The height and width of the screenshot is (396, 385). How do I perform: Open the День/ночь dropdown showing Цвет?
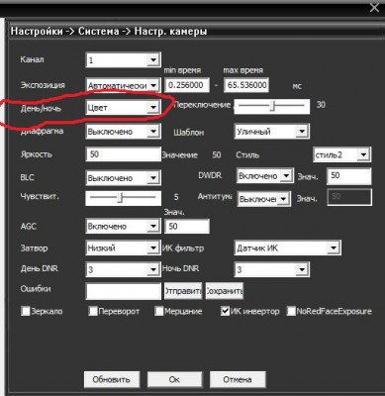[x=123, y=107]
